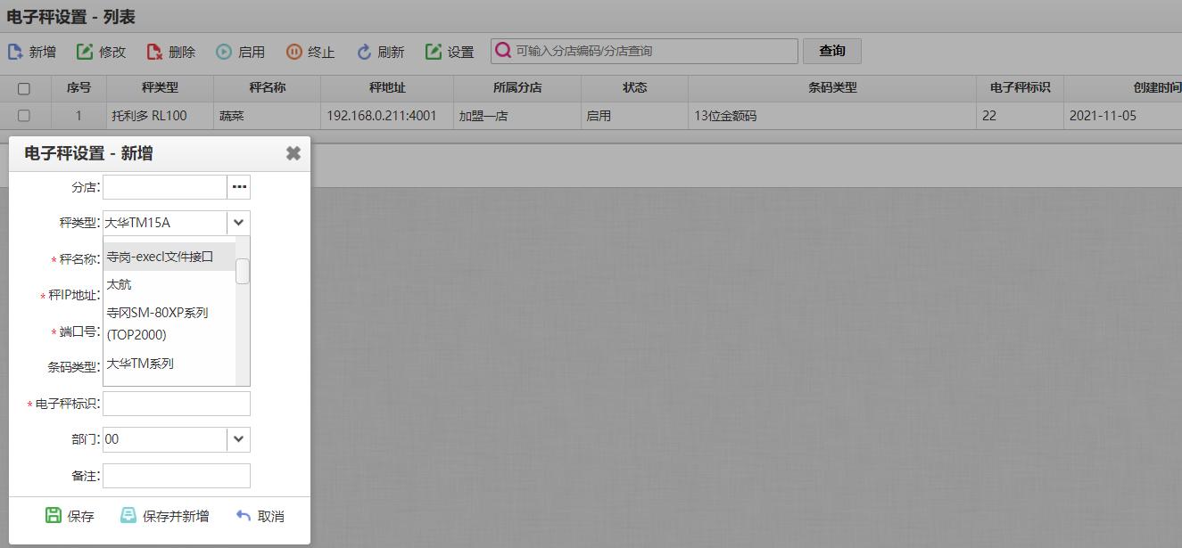This screenshot has width=1182, height=548.
Task: Open the 秤类型 dropdown in the dialog
Action: pos(236,223)
